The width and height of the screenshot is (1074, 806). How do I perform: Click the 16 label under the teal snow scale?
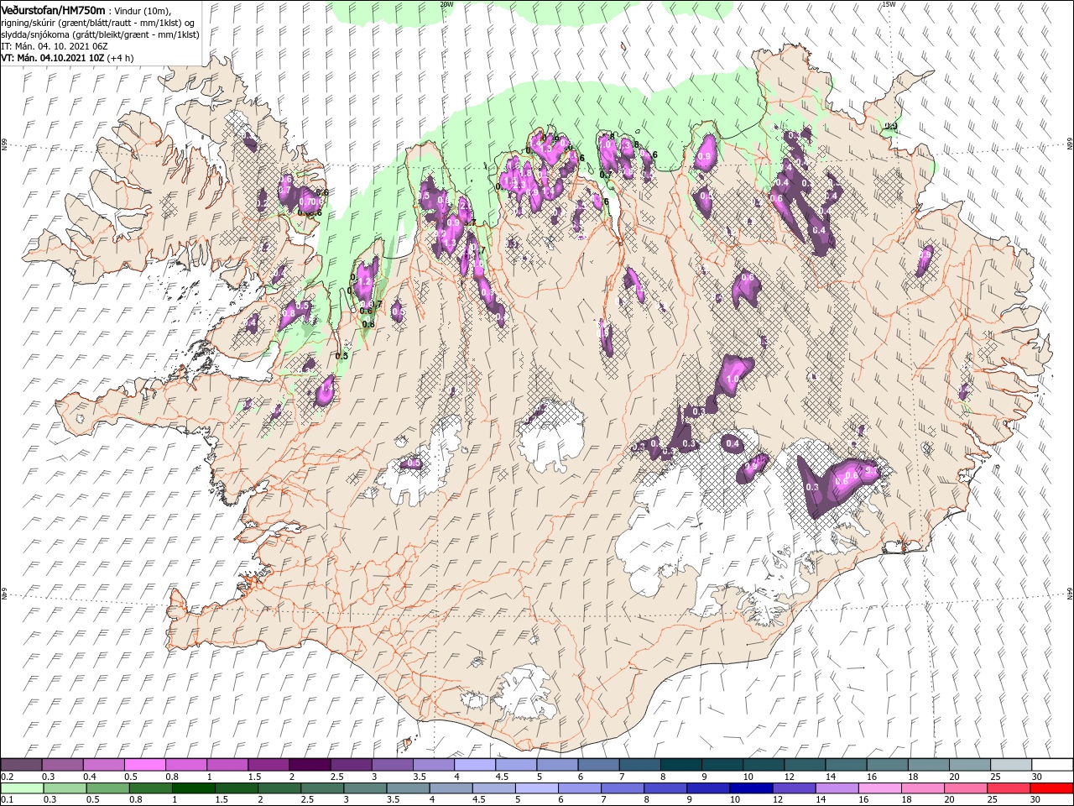point(873,777)
